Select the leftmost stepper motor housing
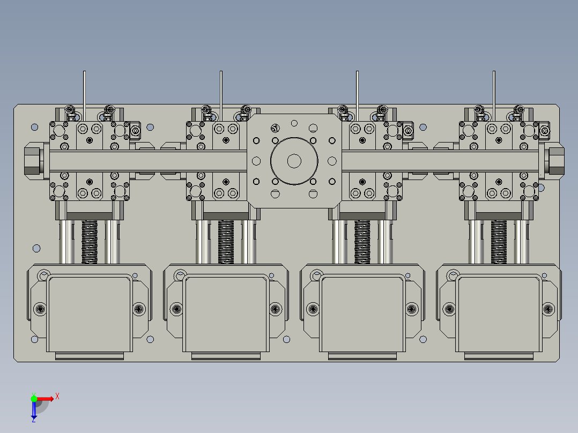 pyautogui.click(x=90, y=313)
